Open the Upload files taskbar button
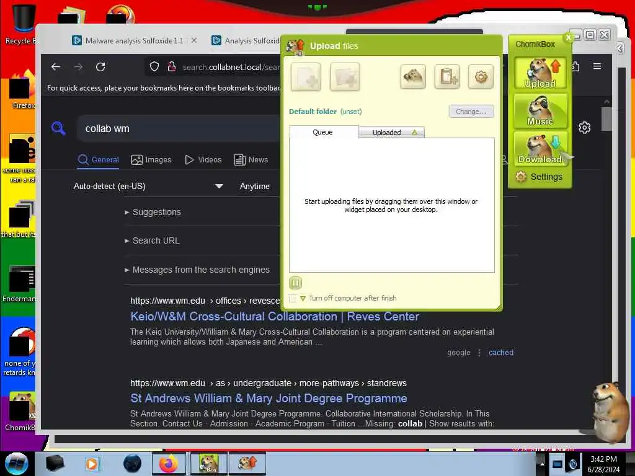Image resolution: width=635 pixels, height=476 pixels. (247, 464)
